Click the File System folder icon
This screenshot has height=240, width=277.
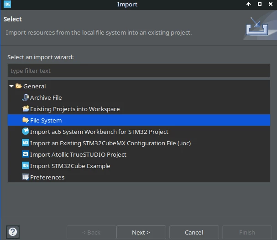(26, 120)
